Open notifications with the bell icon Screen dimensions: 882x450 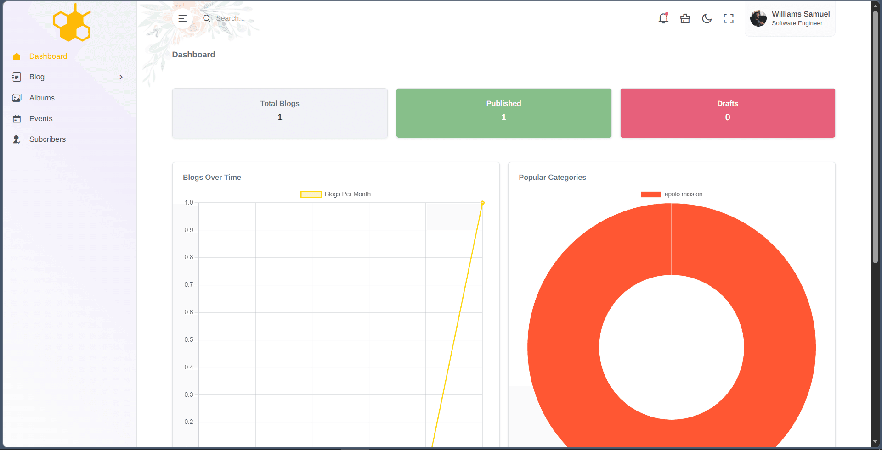click(x=663, y=18)
